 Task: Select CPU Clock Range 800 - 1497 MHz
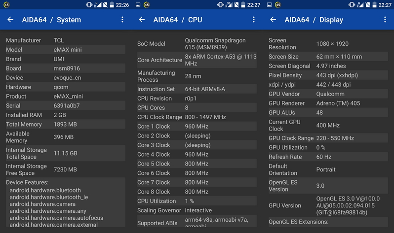click(x=197, y=117)
